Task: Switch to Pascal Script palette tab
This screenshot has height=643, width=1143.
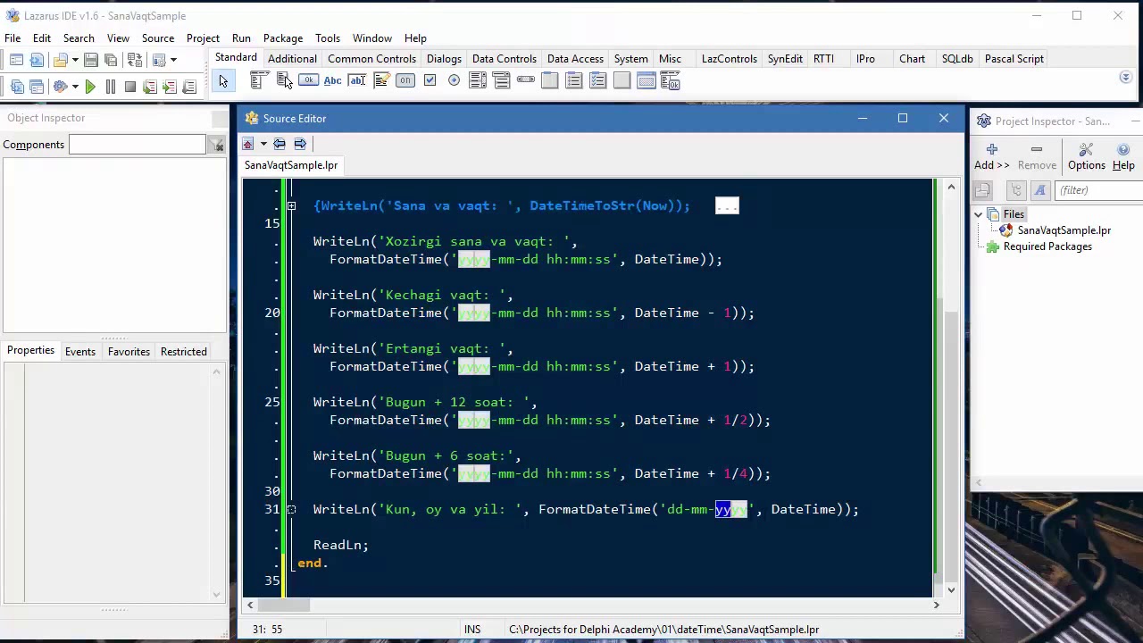Action: pyautogui.click(x=1014, y=59)
